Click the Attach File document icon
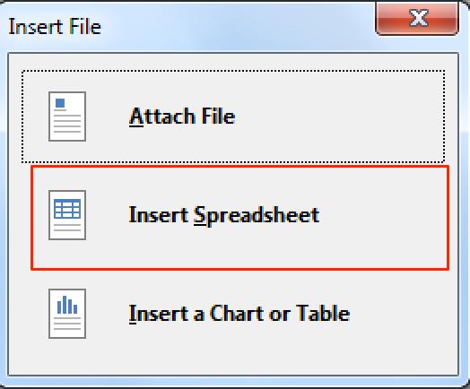 click(x=67, y=117)
